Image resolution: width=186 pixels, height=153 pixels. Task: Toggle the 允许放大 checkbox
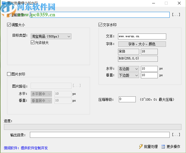[x=32, y=43]
